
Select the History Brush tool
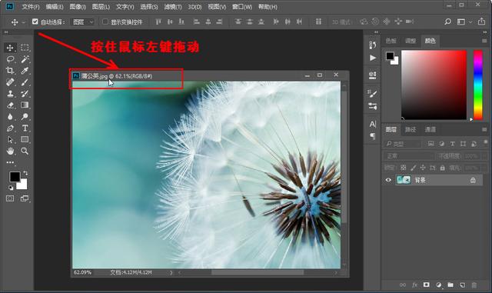point(25,93)
